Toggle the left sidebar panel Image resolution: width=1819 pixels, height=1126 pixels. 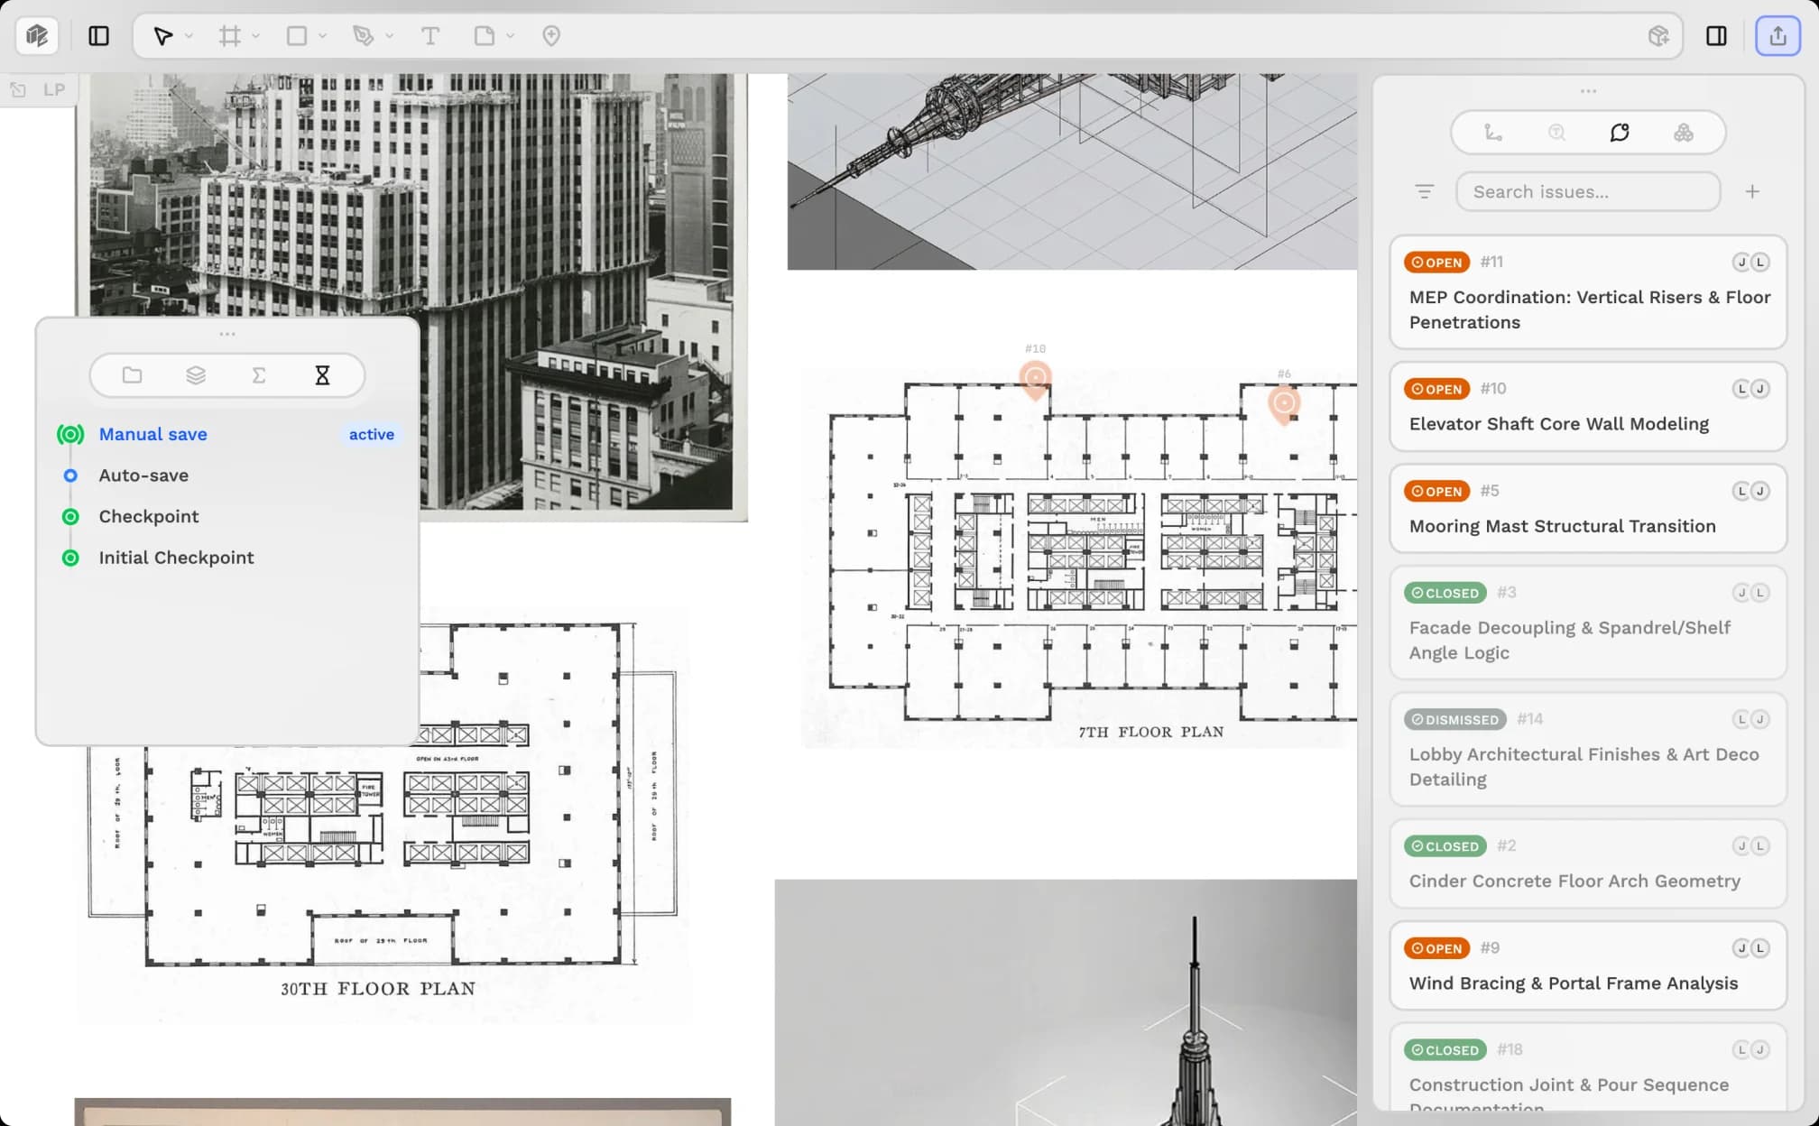(x=99, y=36)
